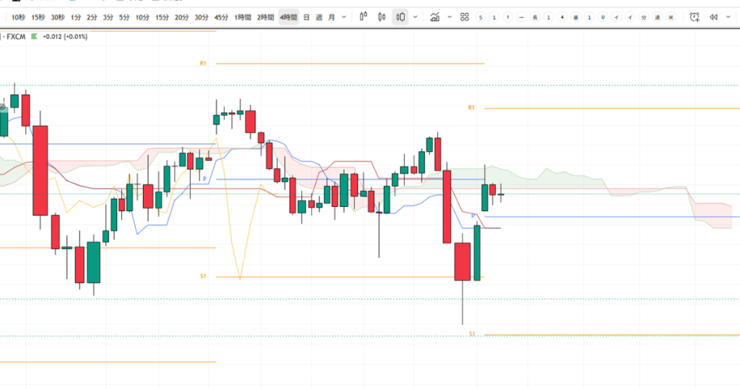
Task: Select the highlighted hollow candles chart icon
Action: pyautogui.click(x=400, y=17)
